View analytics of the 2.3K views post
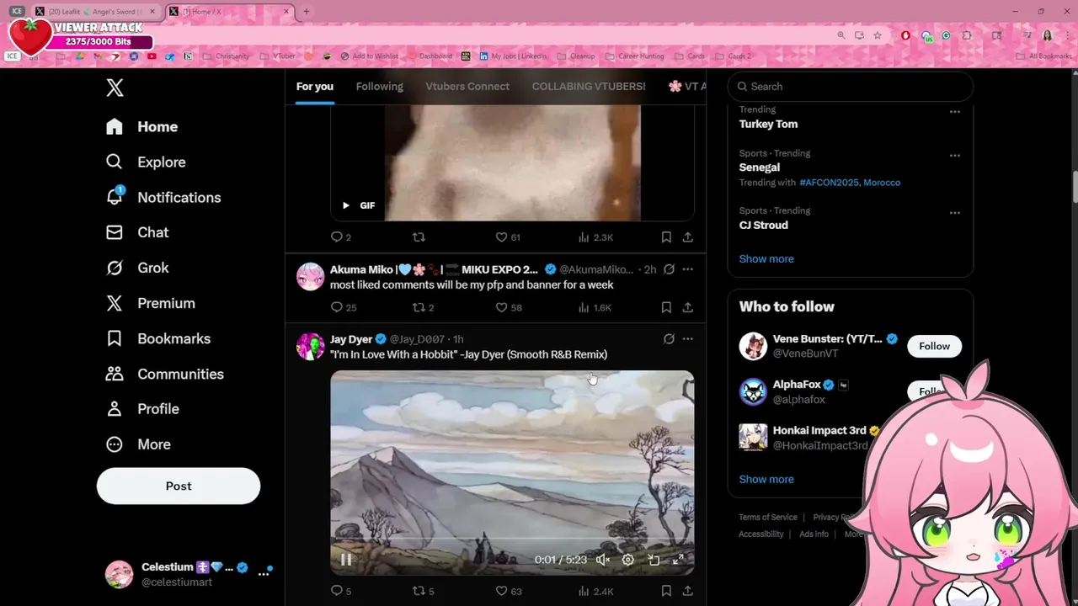This screenshot has width=1078, height=606. [595, 237]
